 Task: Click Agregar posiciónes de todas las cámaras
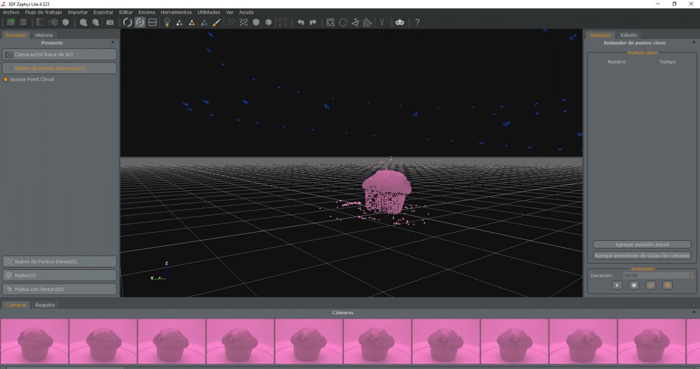coord(642,255)
